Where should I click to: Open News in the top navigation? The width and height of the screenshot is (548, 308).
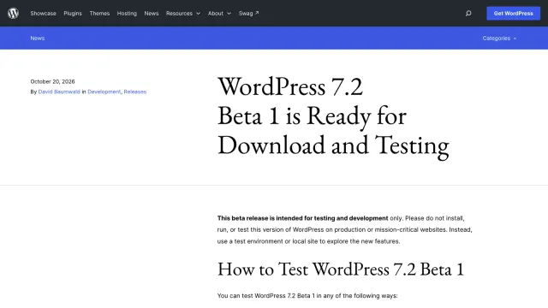coord(152,14)
